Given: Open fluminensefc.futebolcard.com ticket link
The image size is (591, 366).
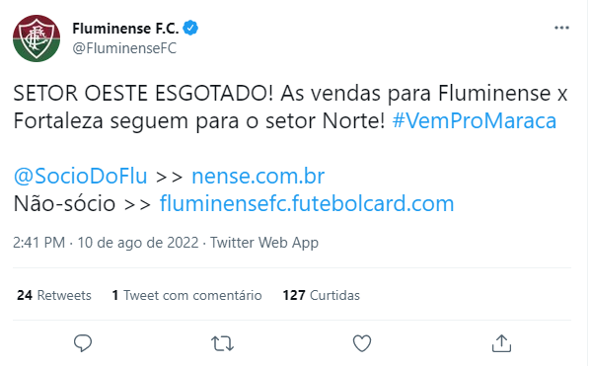Looking at the screenshot, I should (307, 203).
